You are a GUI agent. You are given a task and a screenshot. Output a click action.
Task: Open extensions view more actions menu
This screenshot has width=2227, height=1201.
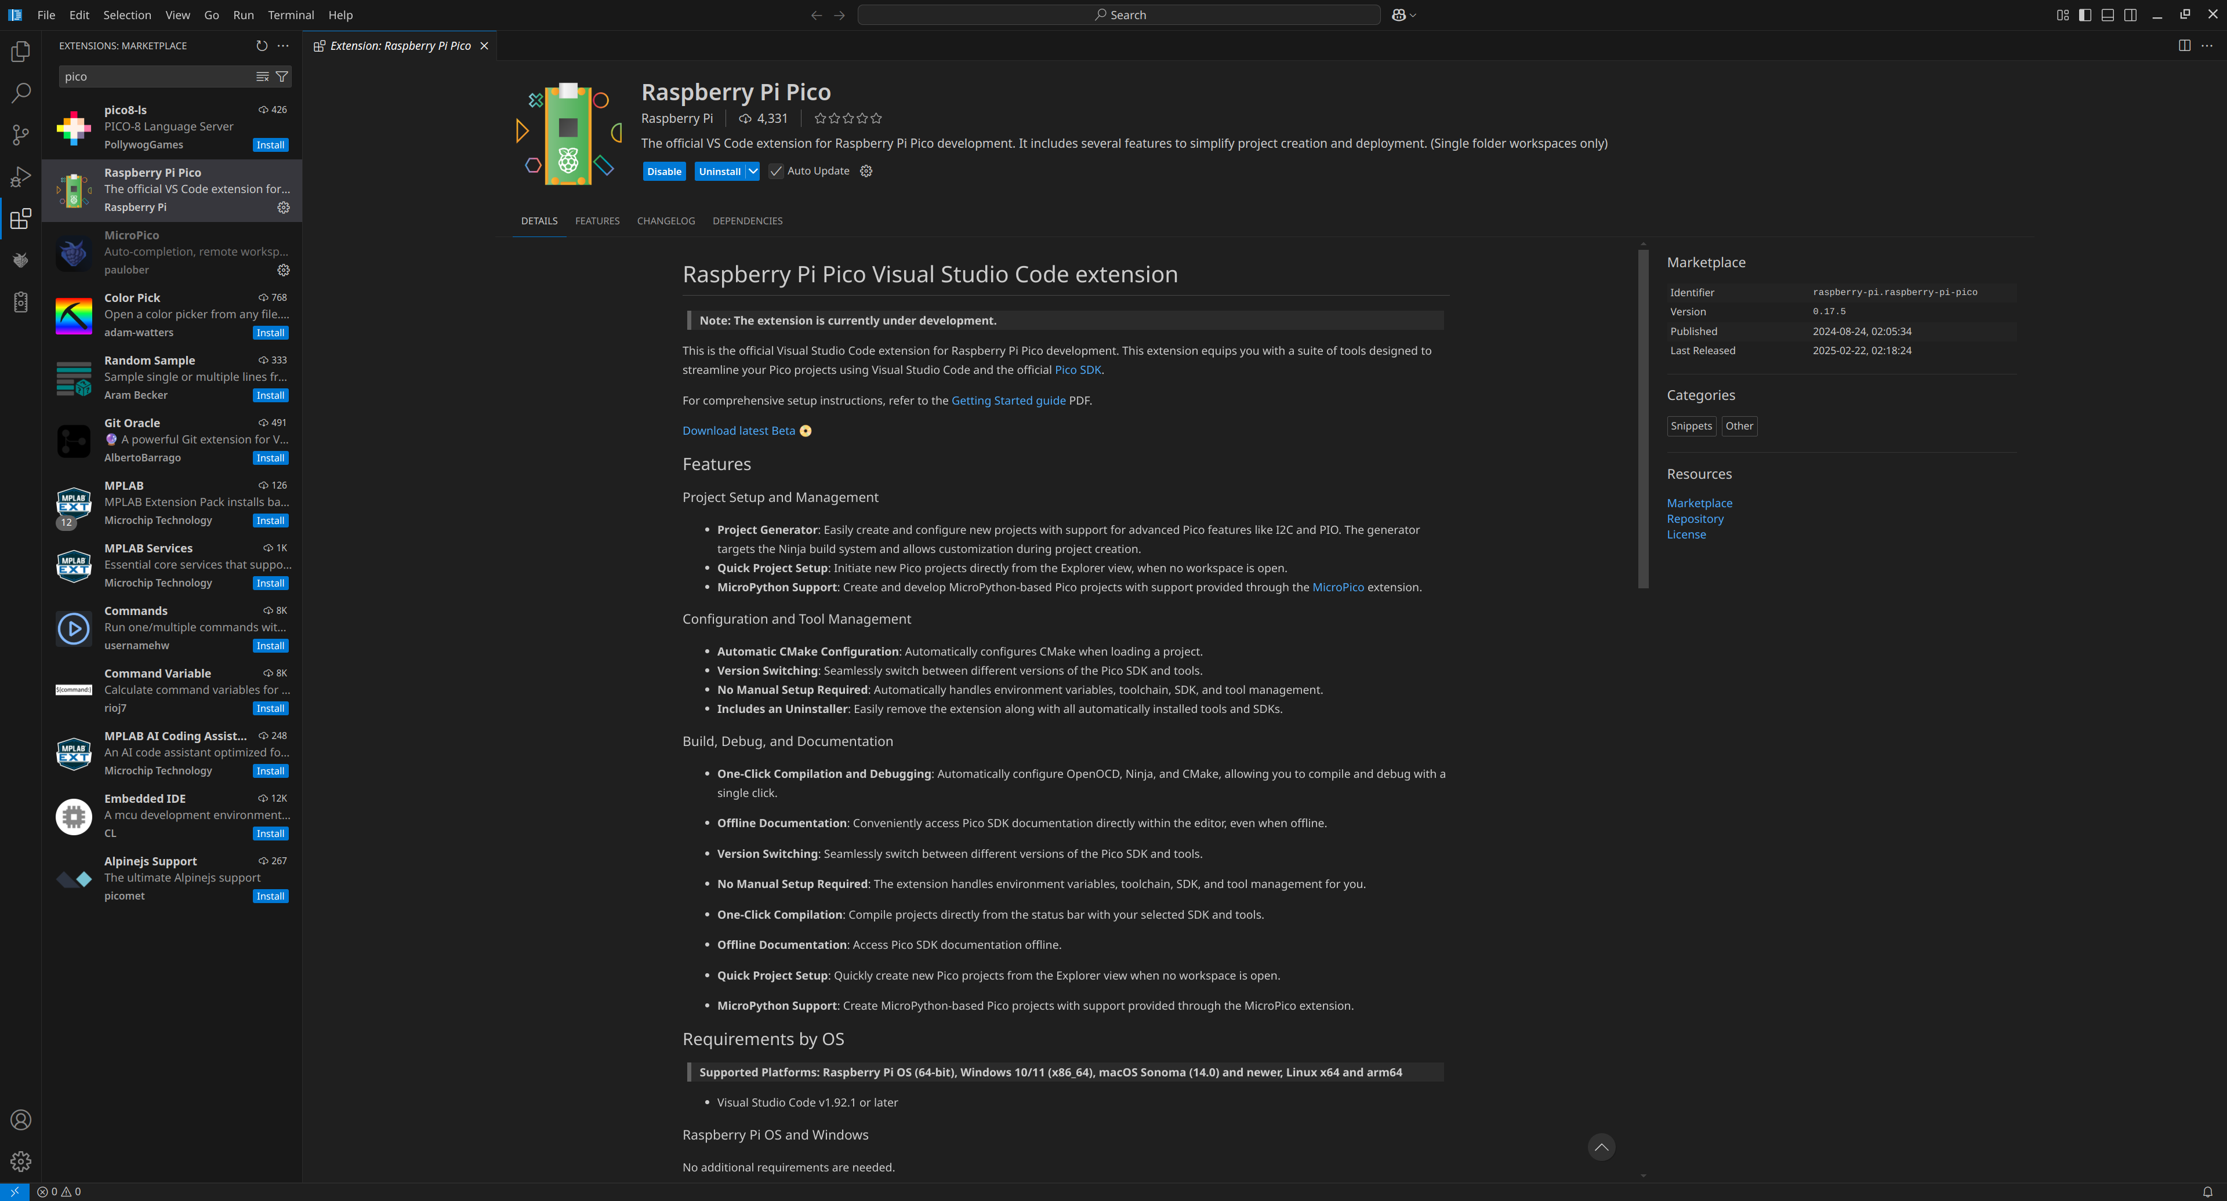click(282, 46)
